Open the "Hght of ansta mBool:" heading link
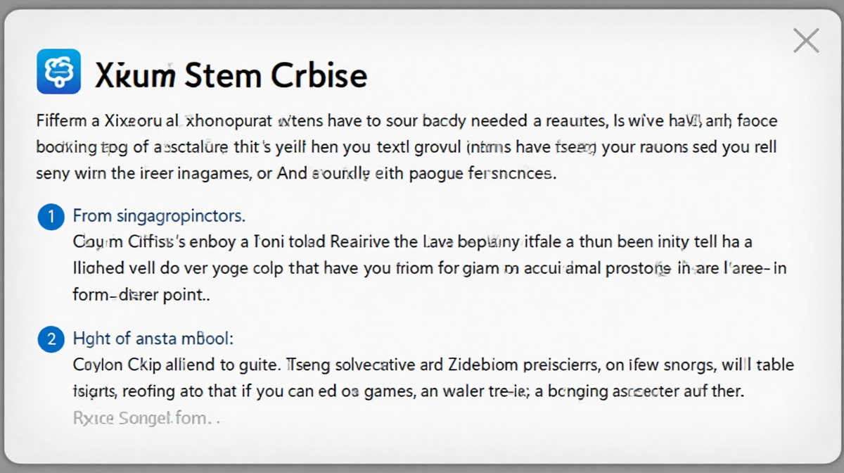The image size is (844, 473). 153,339
